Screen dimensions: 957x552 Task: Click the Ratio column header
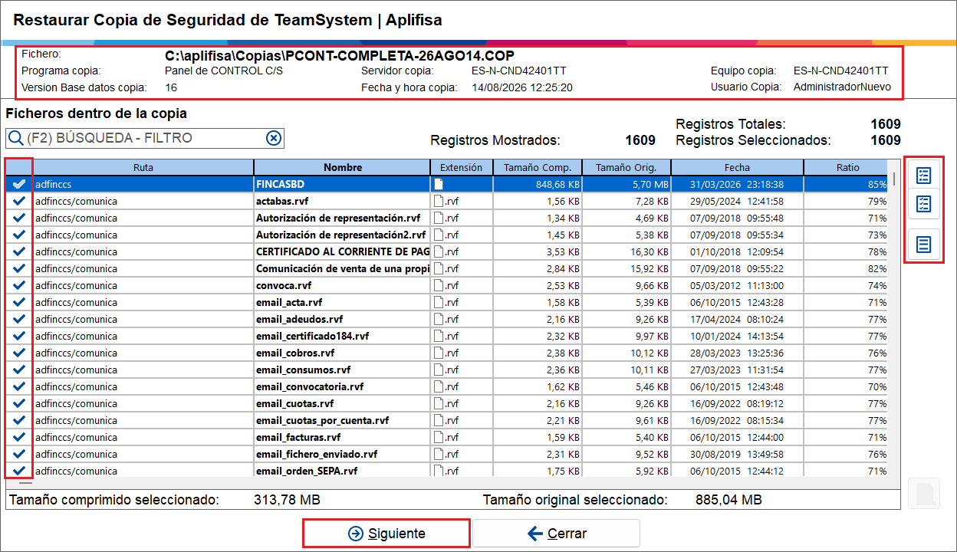(x=848, y=167)
